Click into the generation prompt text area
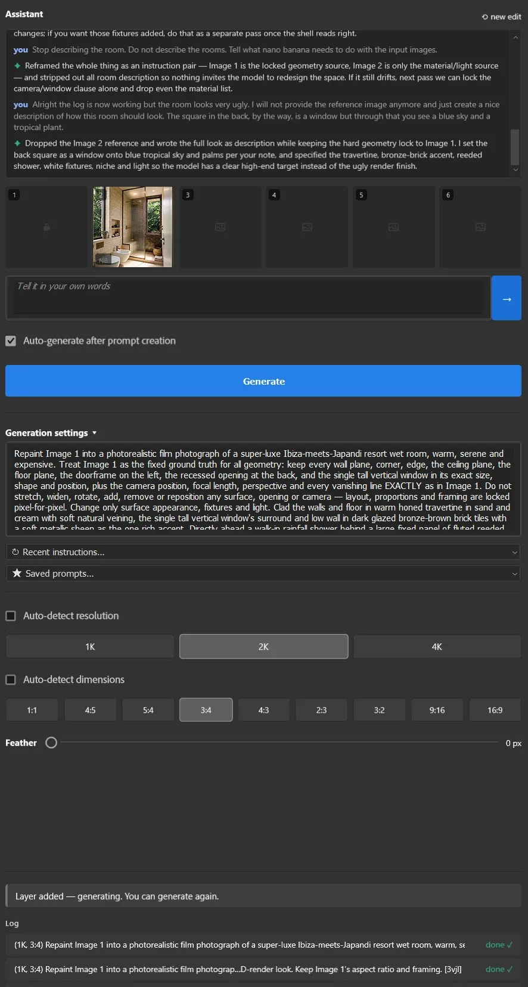Image resolution: width=528 pixels, height=987 pixels. (263, 489)
